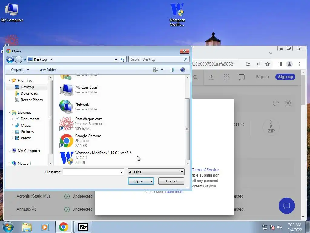Click the file list vertical scrollbar thumb
Viewport: 310px width, 233px height.
tap(187, 129)
